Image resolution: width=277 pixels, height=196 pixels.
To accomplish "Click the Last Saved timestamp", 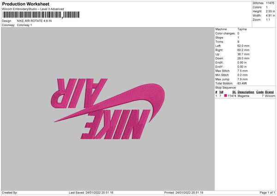I will pos(91,192).
